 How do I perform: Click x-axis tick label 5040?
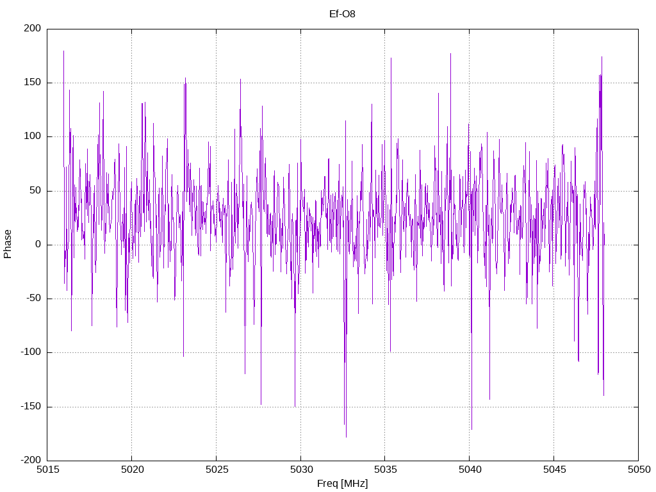(x=470, y=470)
